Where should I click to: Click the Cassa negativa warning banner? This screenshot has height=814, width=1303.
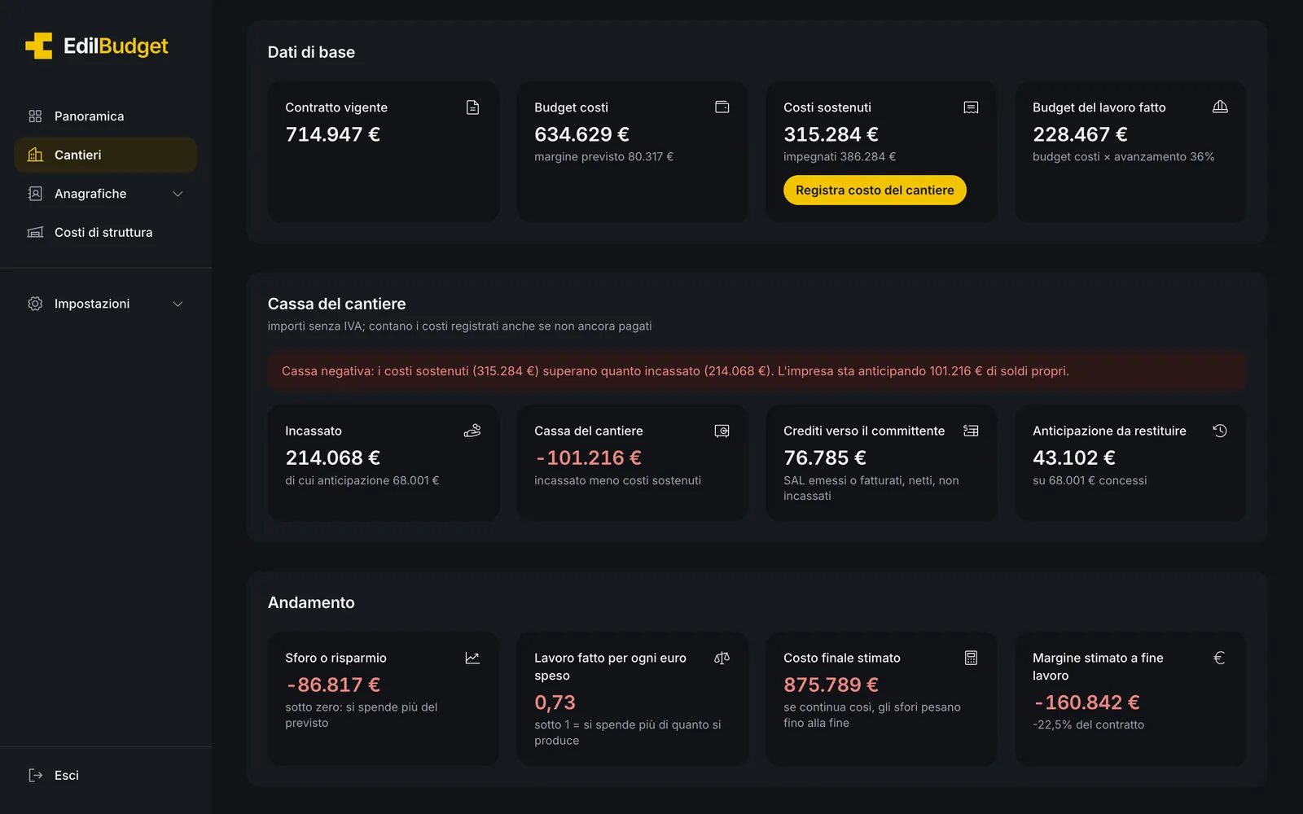[757, 371]
